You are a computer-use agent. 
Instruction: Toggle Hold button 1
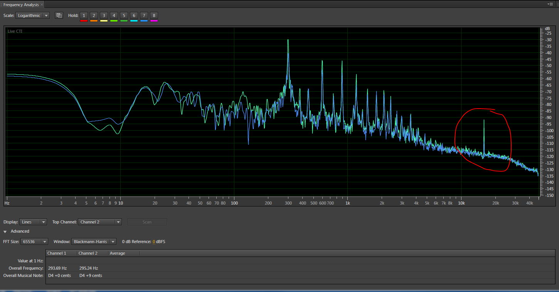(x=84, y=15)
